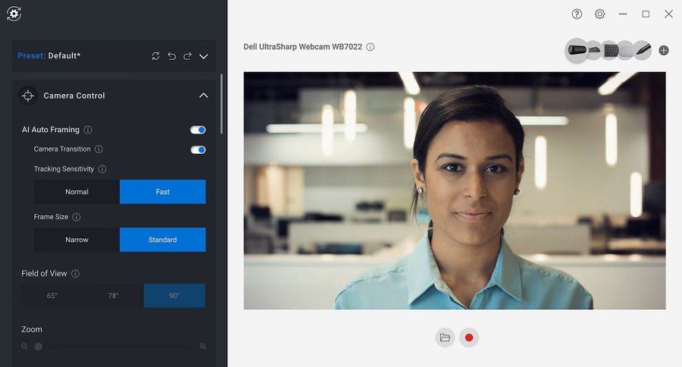
Task: Open the Help question mark icon
Action: [577, 14]
